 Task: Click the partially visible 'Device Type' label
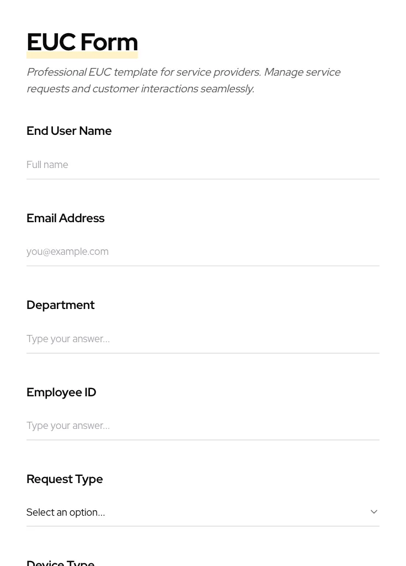(60, 562)
